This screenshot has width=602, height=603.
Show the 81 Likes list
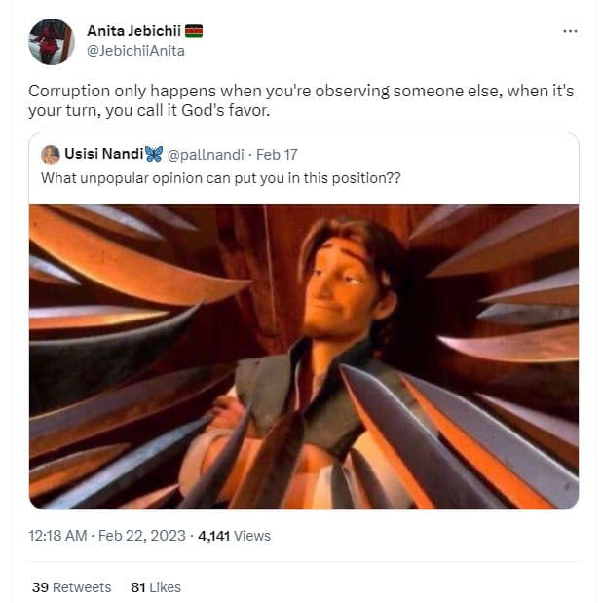pyautogui.click(x=156, y=587)
